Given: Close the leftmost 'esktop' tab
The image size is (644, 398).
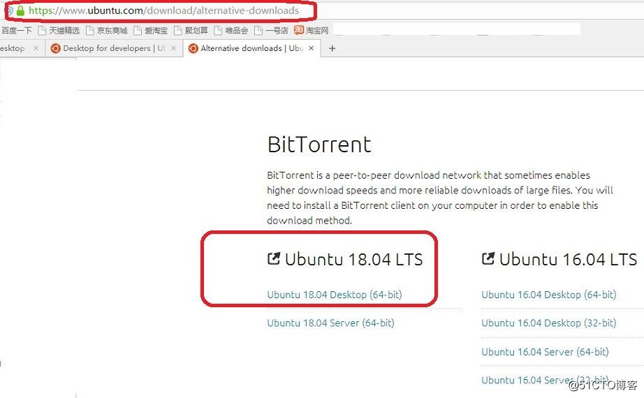Looking at the screenshot, I should pyautogui.click(x=36, y=48).
